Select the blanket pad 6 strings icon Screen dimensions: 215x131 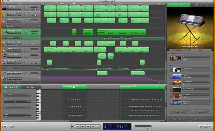point(4,50)
